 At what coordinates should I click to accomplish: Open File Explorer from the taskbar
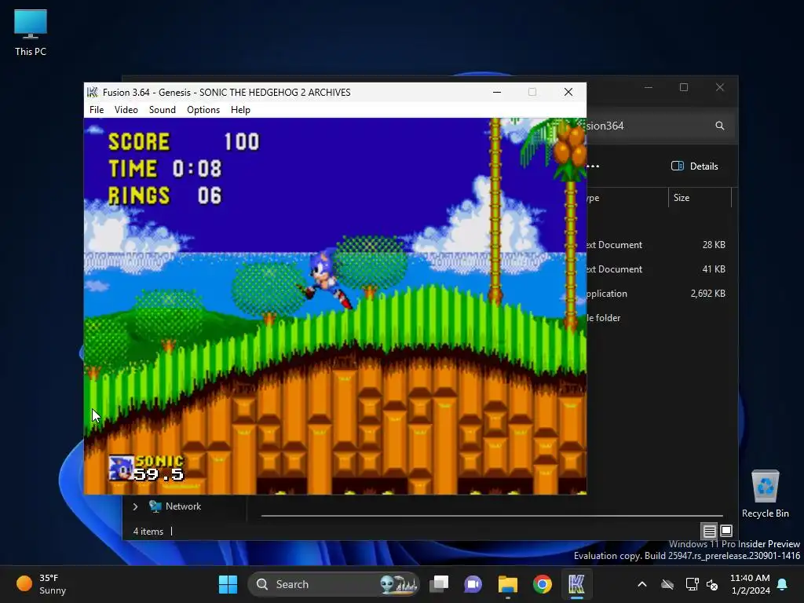tap(508, 584)
